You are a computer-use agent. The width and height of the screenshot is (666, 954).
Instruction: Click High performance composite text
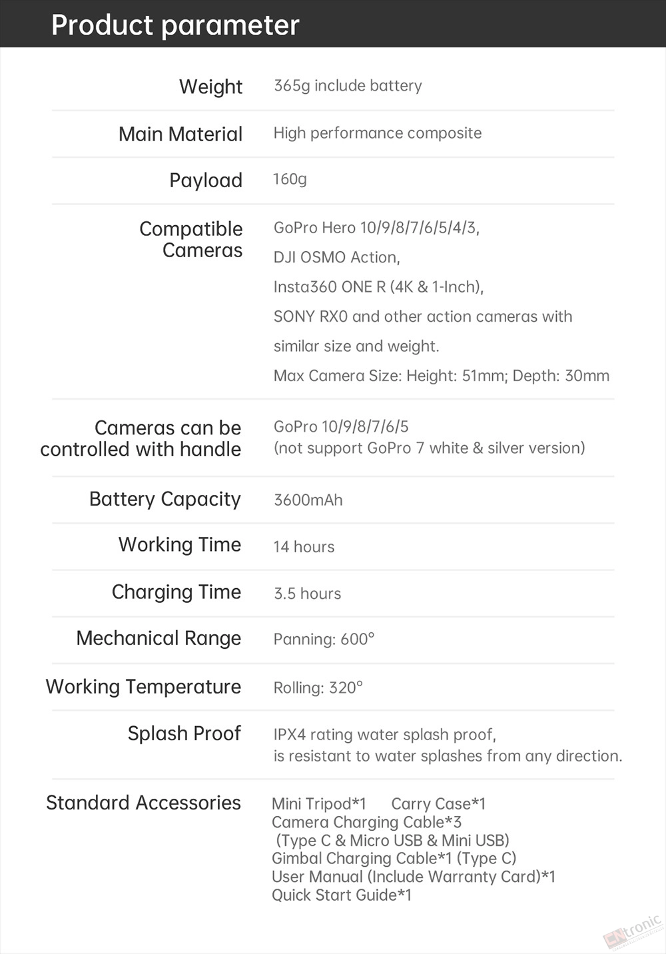click(378, 133)
